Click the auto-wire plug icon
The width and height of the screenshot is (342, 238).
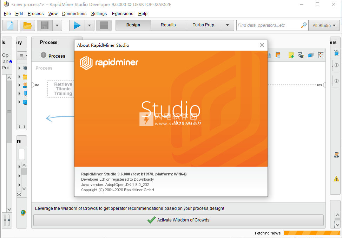[x=301, y=55]
